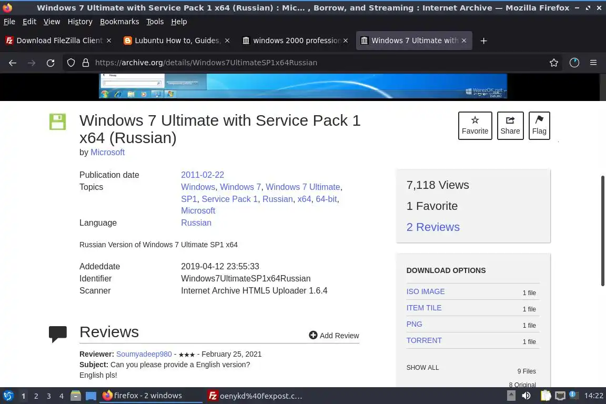Click the clock showing 14:22

[x=593, y=396]
